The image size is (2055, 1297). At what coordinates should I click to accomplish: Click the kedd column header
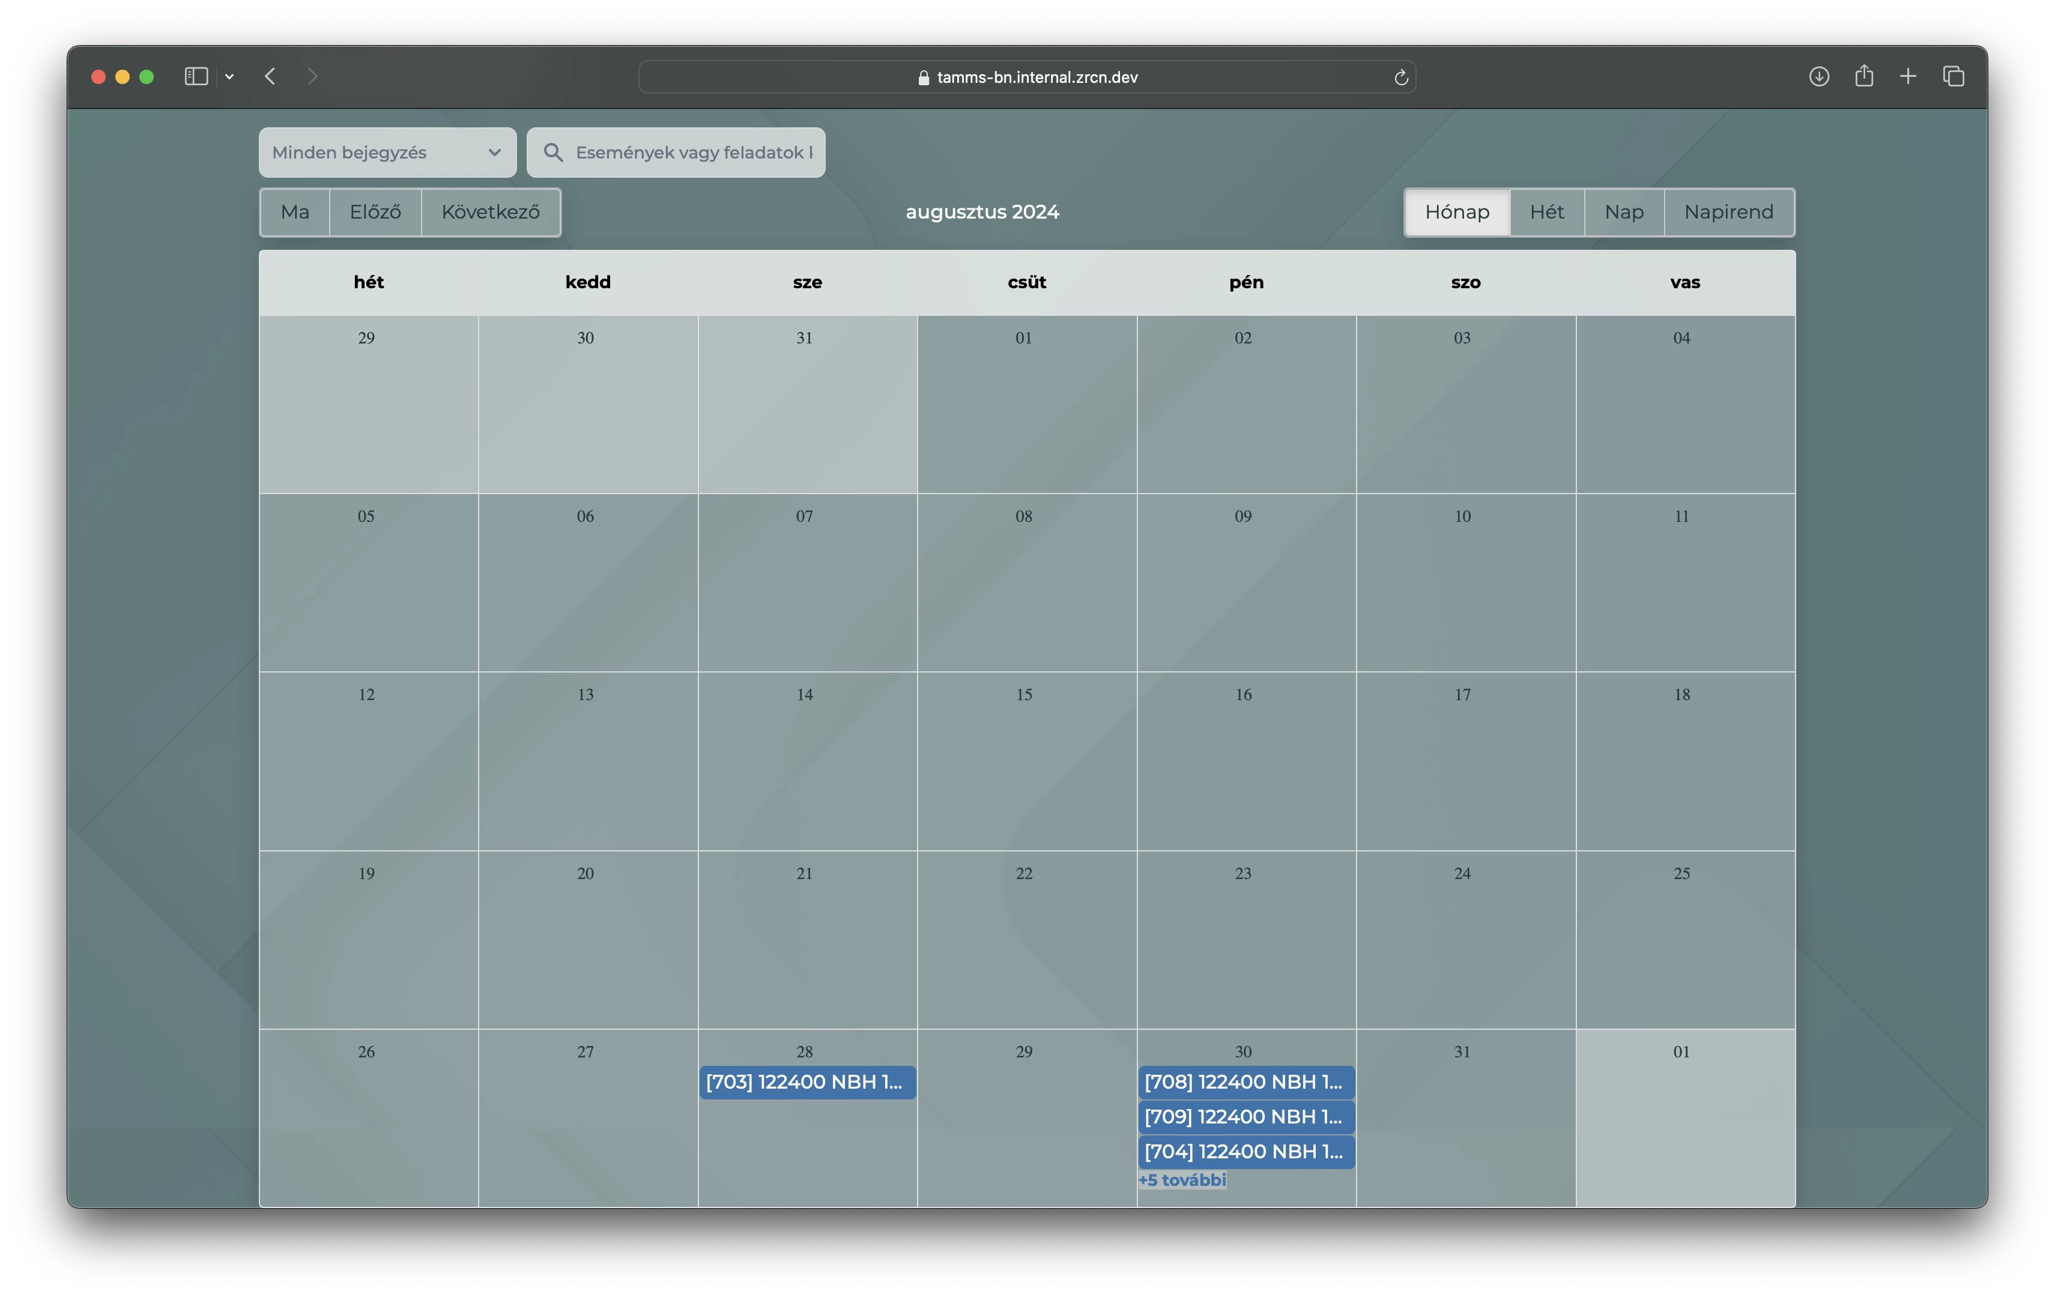pos(588,282)
